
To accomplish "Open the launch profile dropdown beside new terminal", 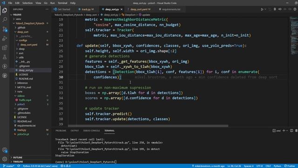I will click(287, 131).
